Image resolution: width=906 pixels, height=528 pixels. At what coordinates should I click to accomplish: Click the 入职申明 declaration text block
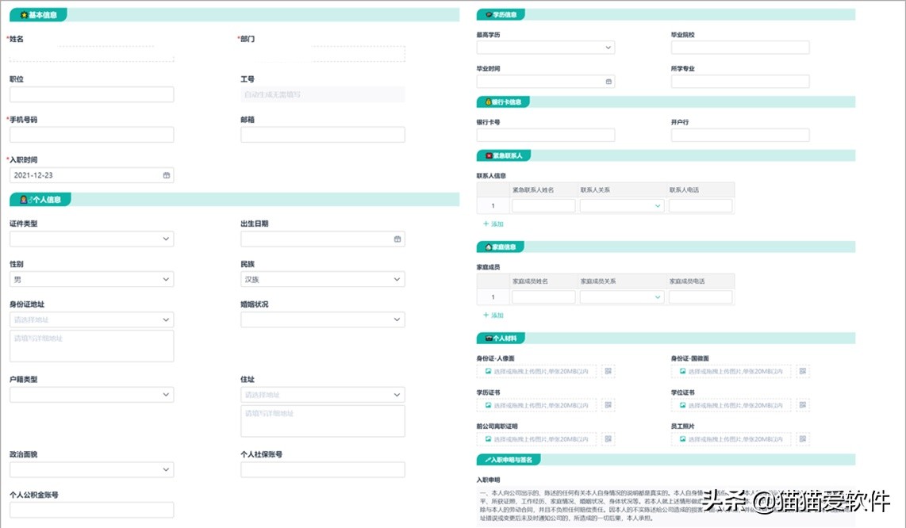click(666, 506)
